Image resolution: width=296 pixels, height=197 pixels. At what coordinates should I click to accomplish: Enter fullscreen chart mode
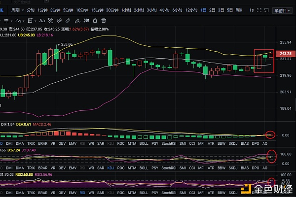(259, 10)
